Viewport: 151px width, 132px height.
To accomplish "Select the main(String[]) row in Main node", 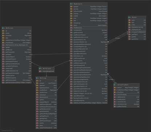I will pos(47,71).
